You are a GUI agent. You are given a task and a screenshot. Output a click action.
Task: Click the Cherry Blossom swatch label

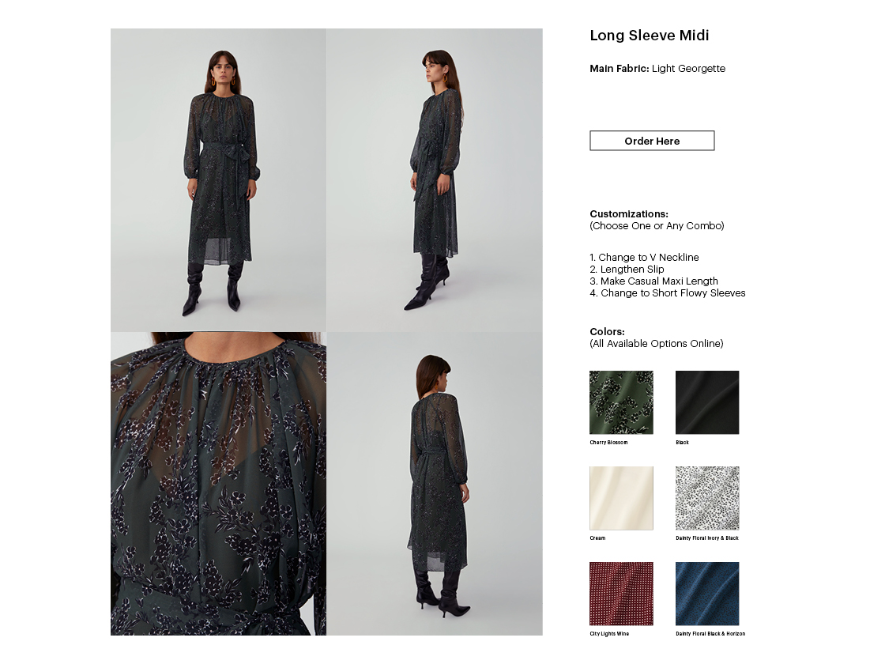pos(608,442)
